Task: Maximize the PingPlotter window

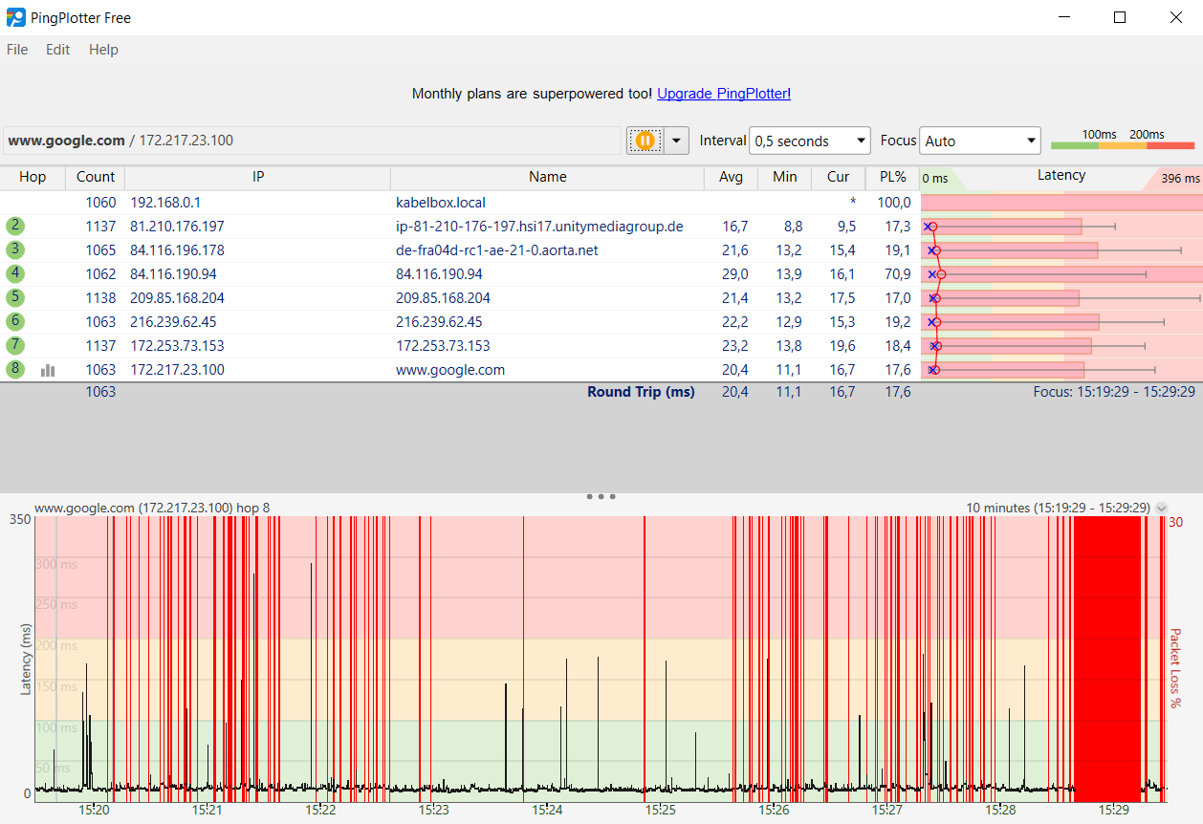Action: [1120, 17]
